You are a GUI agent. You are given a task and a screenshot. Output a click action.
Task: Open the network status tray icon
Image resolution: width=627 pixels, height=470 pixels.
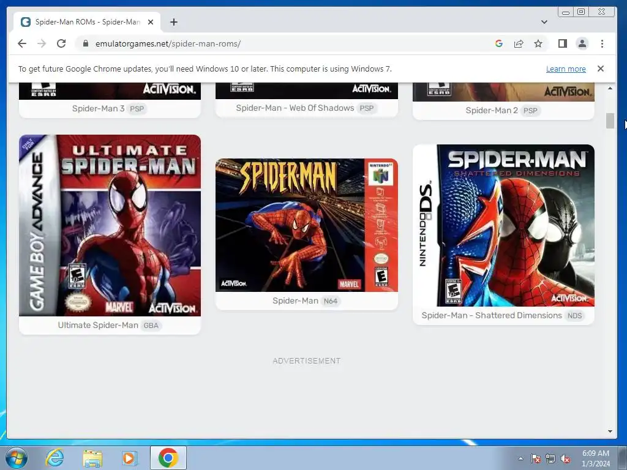550,458
